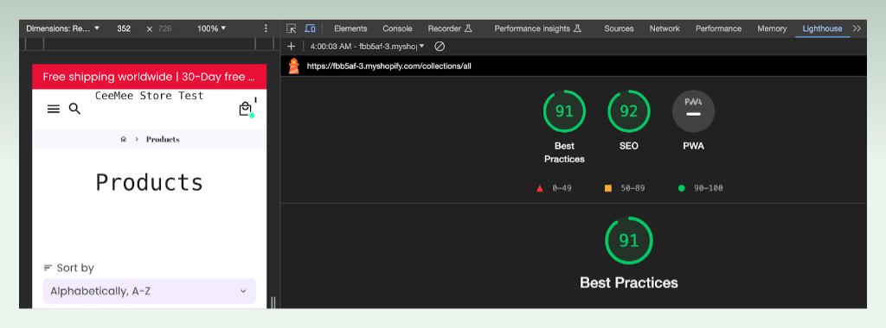Select the Lighthouse tab

point(822,28)
